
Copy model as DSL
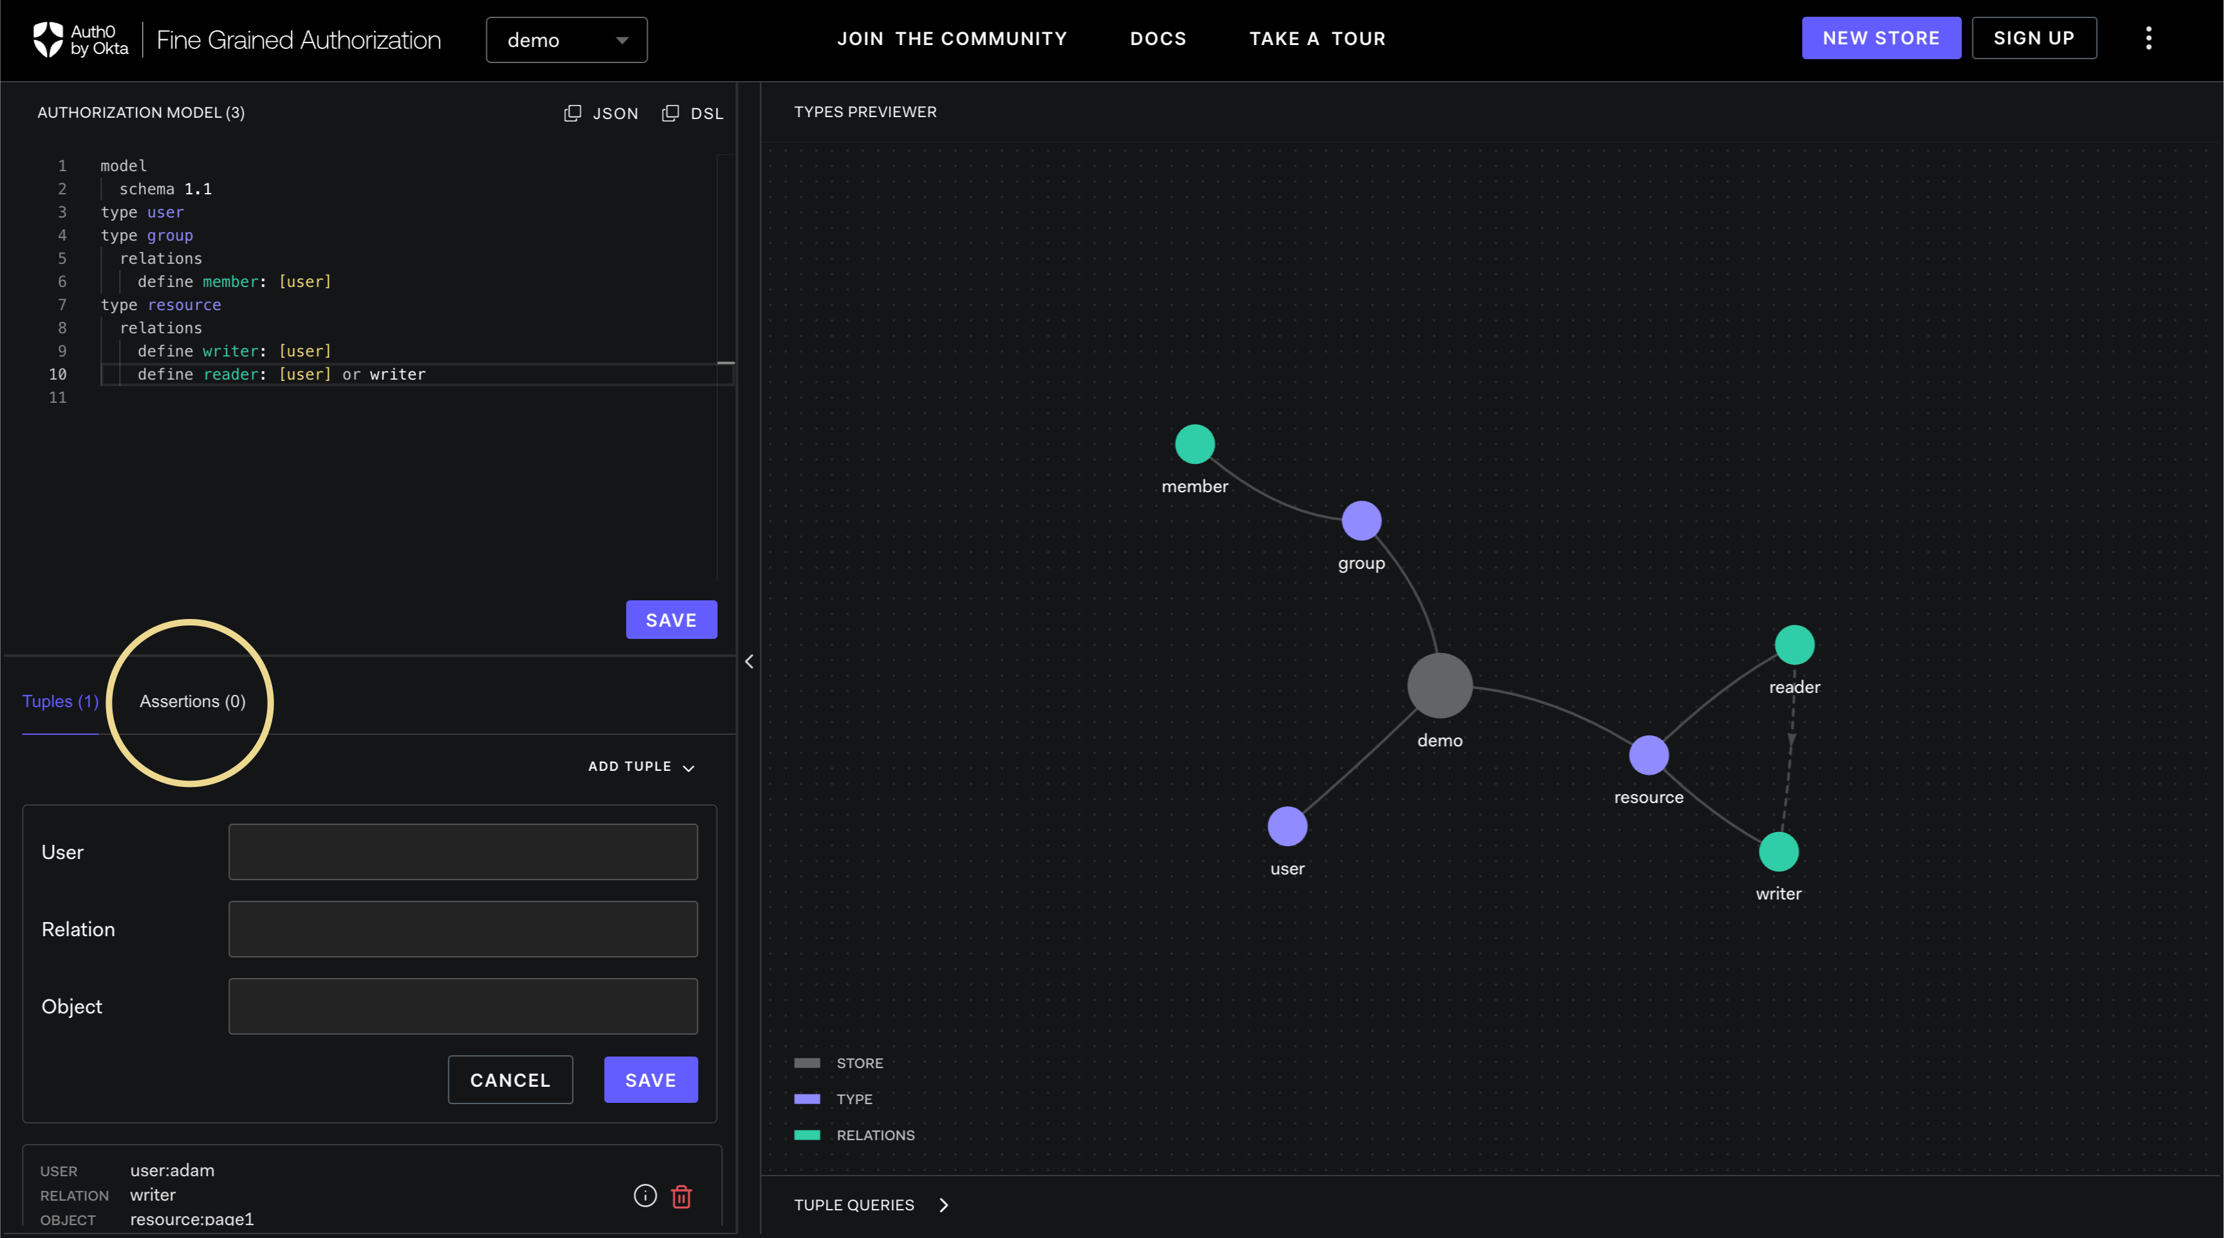692,113
